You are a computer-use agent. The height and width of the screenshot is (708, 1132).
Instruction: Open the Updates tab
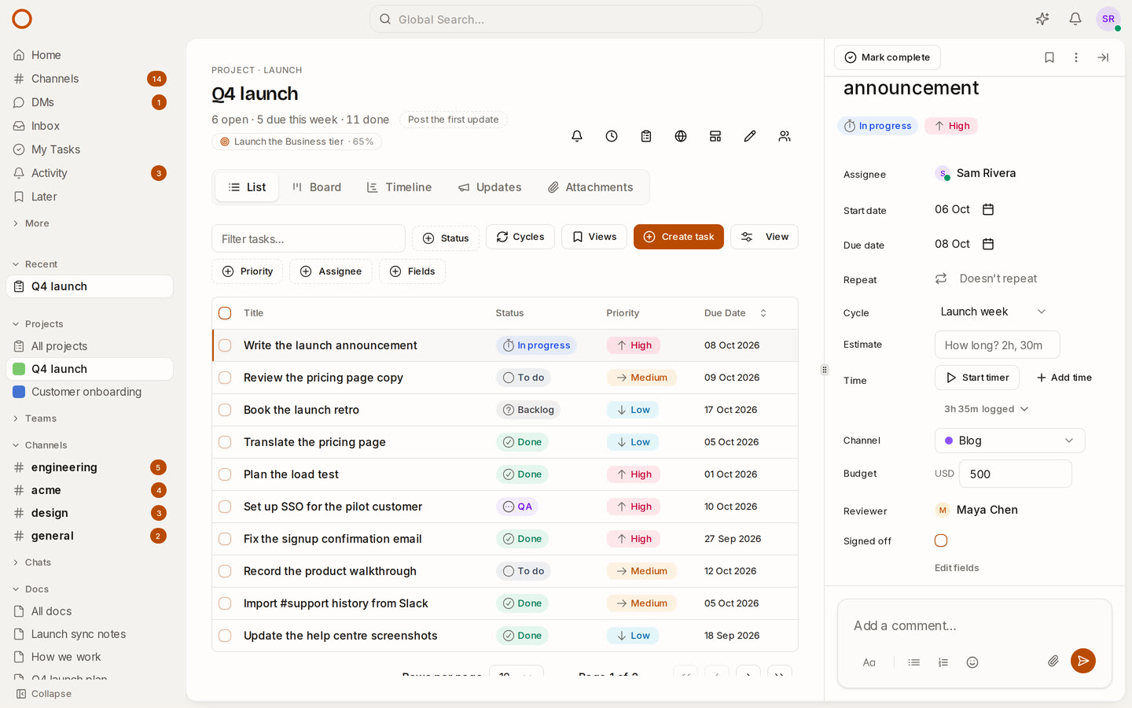point(490,187)
